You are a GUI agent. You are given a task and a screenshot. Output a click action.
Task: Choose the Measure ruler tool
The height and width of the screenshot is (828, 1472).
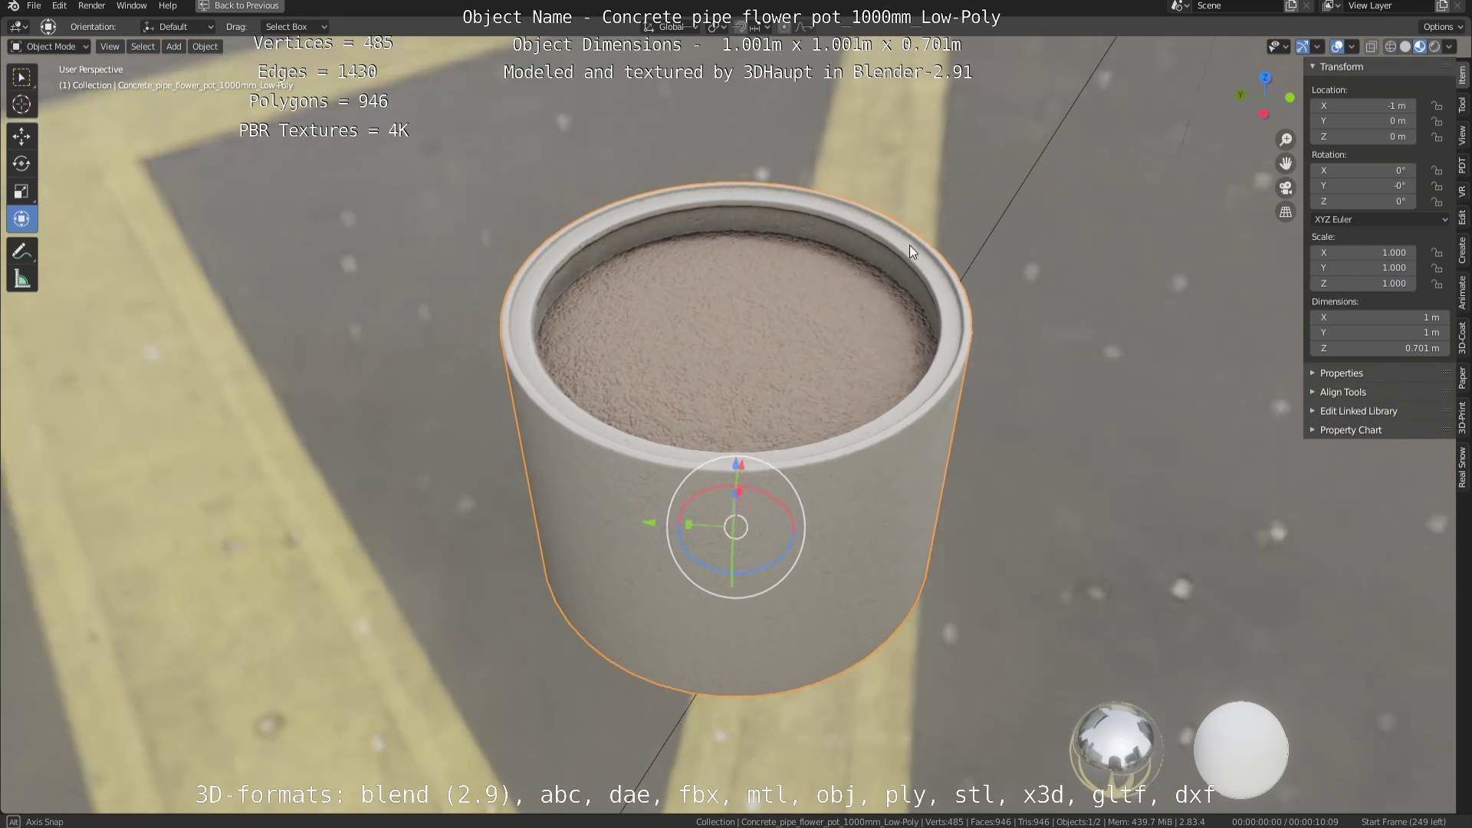point(21,279)
